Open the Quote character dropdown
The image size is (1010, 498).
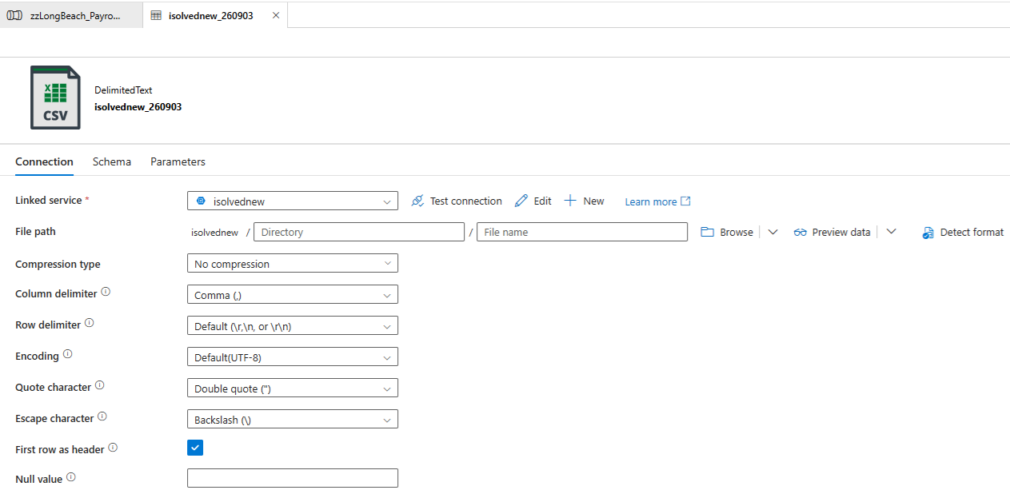point(293,388)
